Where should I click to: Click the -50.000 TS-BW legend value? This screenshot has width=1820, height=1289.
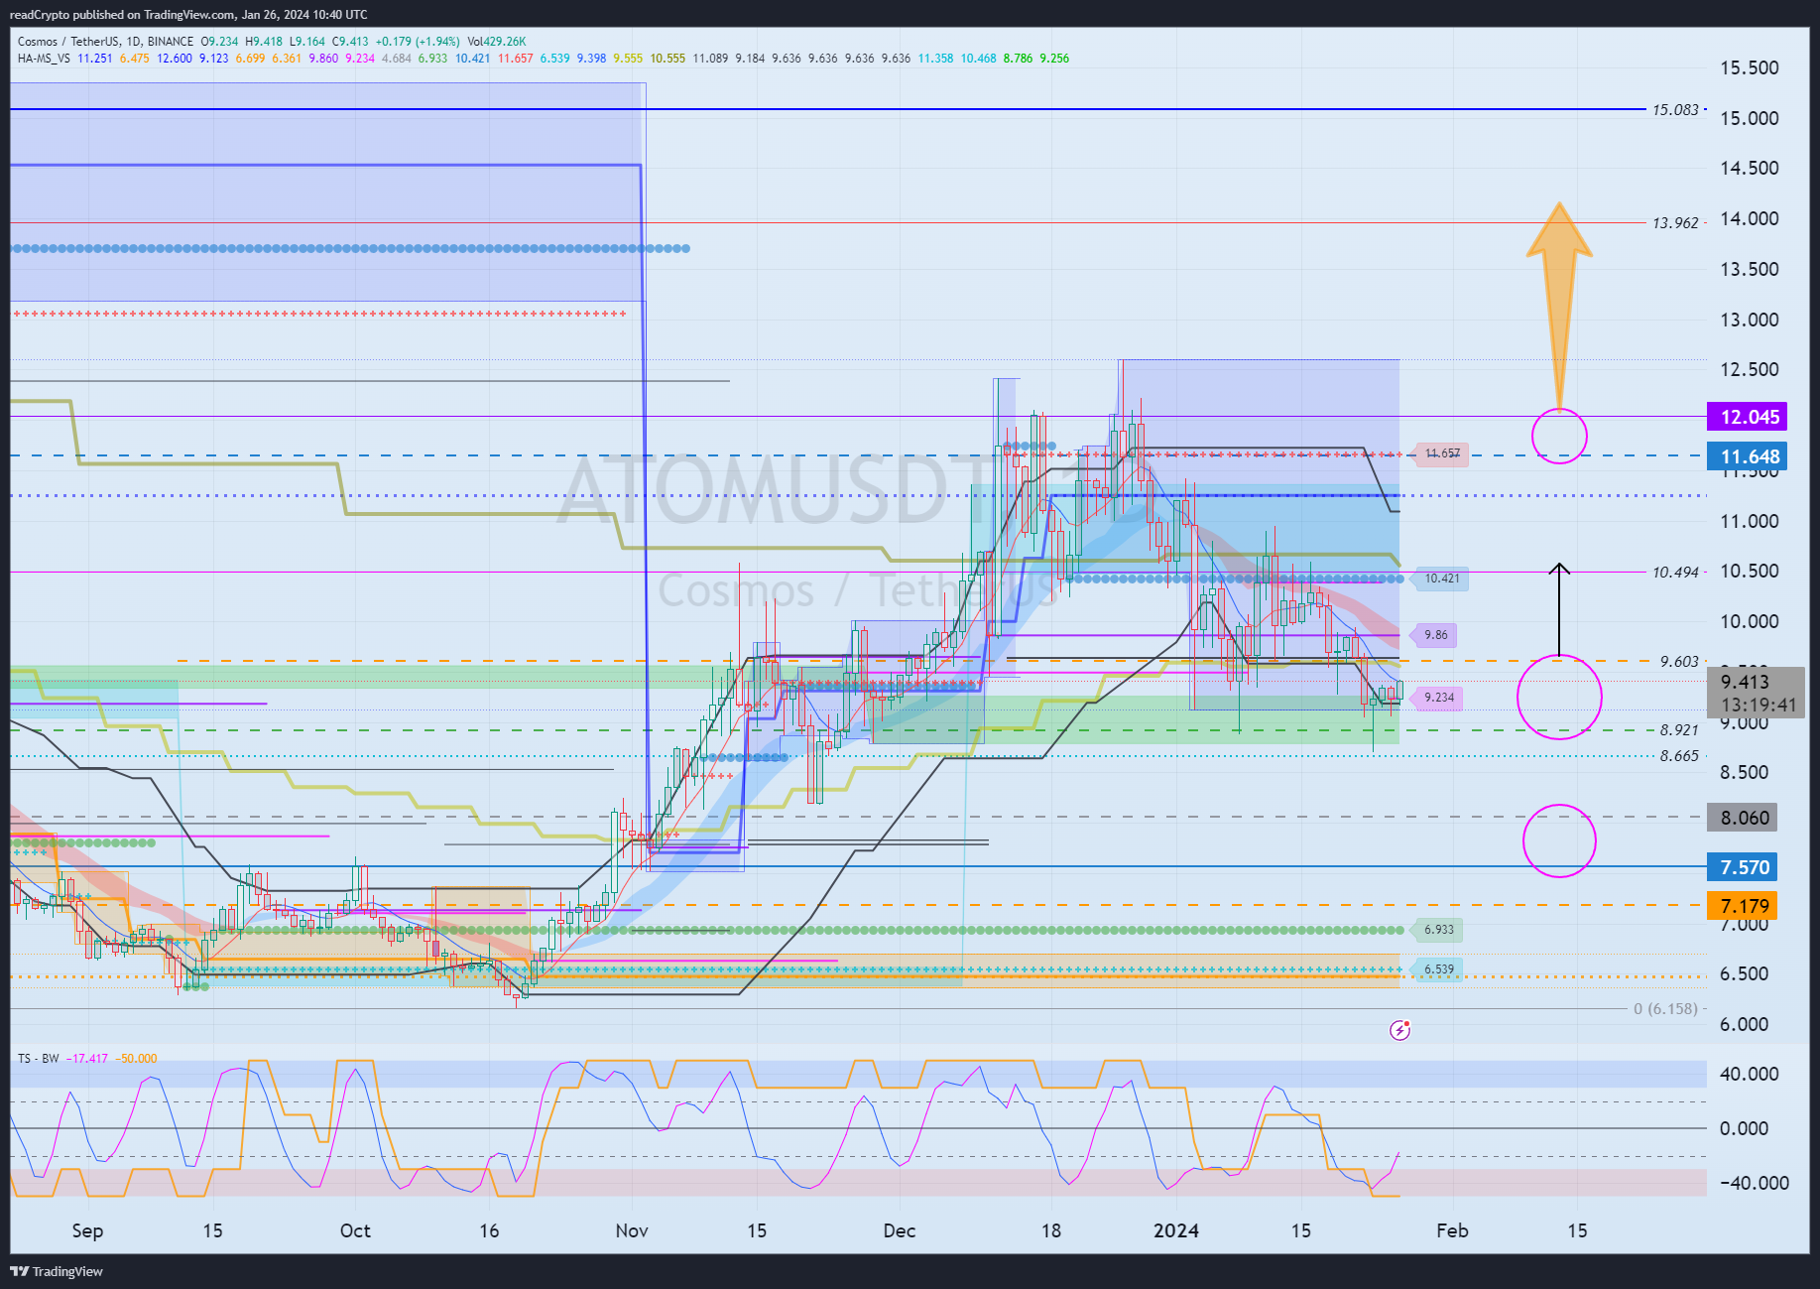tap(136, 1059)
